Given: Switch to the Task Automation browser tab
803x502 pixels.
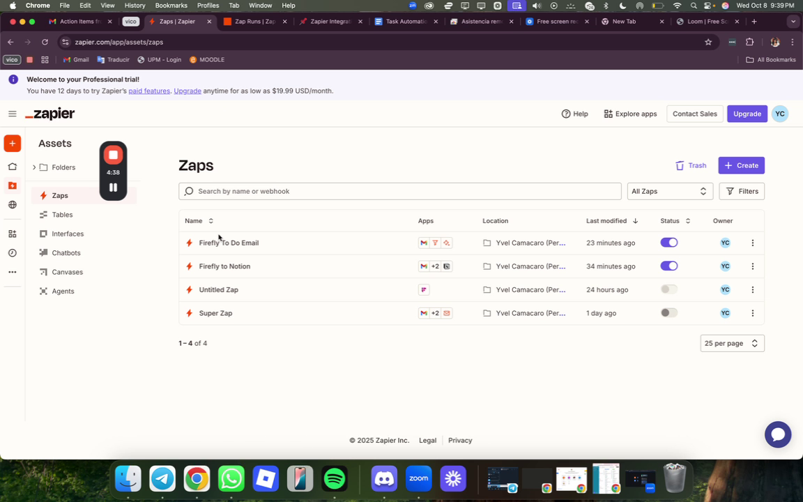Looking at the screenshot, I should 406,22.
